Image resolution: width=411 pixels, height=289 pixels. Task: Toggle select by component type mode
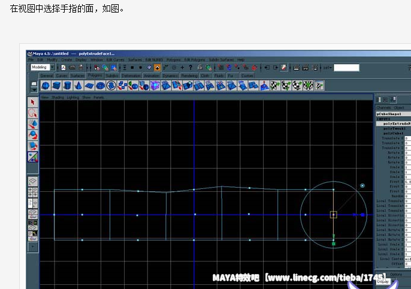point(114,68)
